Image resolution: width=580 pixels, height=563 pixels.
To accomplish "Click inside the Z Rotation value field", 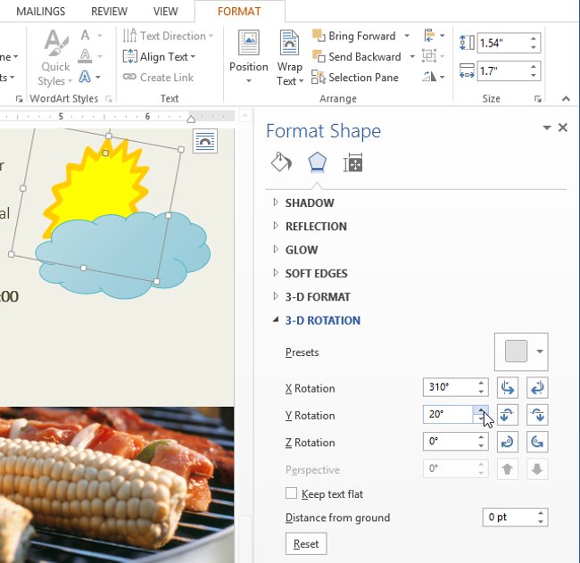I will pos(447,443).
